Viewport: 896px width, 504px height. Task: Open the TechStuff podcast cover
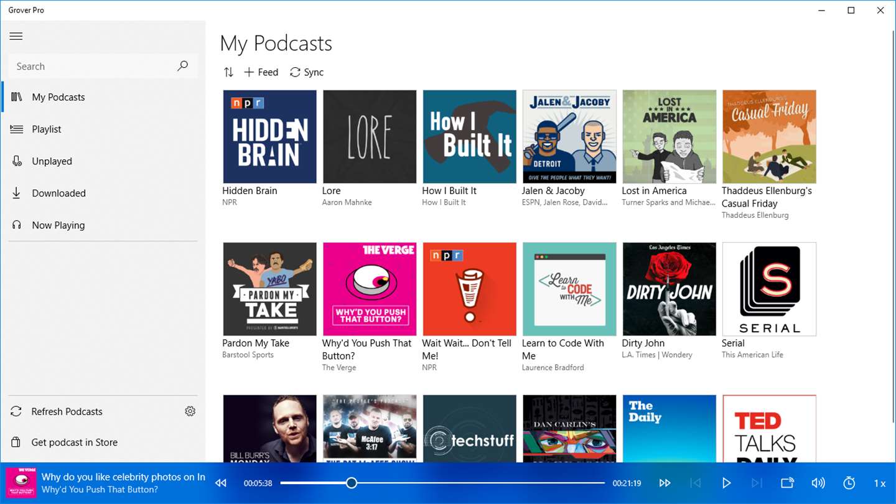(x=470, y=429)
